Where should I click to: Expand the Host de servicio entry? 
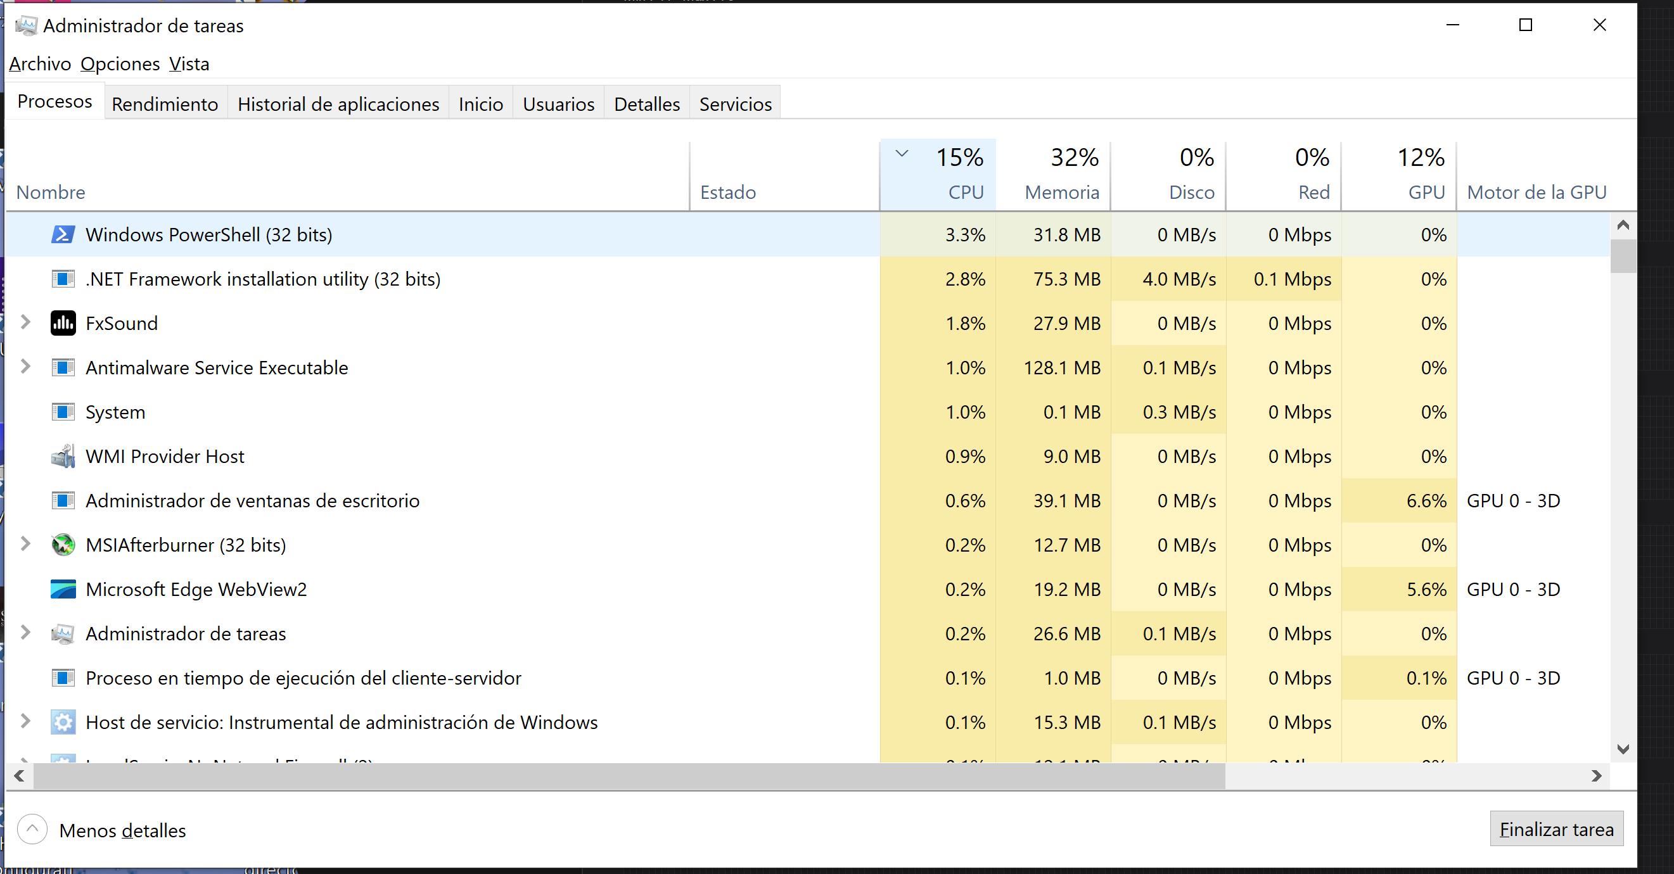tap(25, 721)
